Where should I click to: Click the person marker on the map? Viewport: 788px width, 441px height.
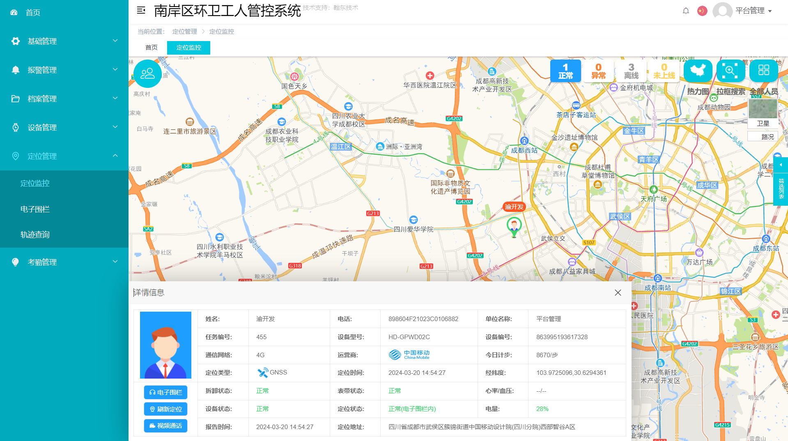[x=514, y=227]
